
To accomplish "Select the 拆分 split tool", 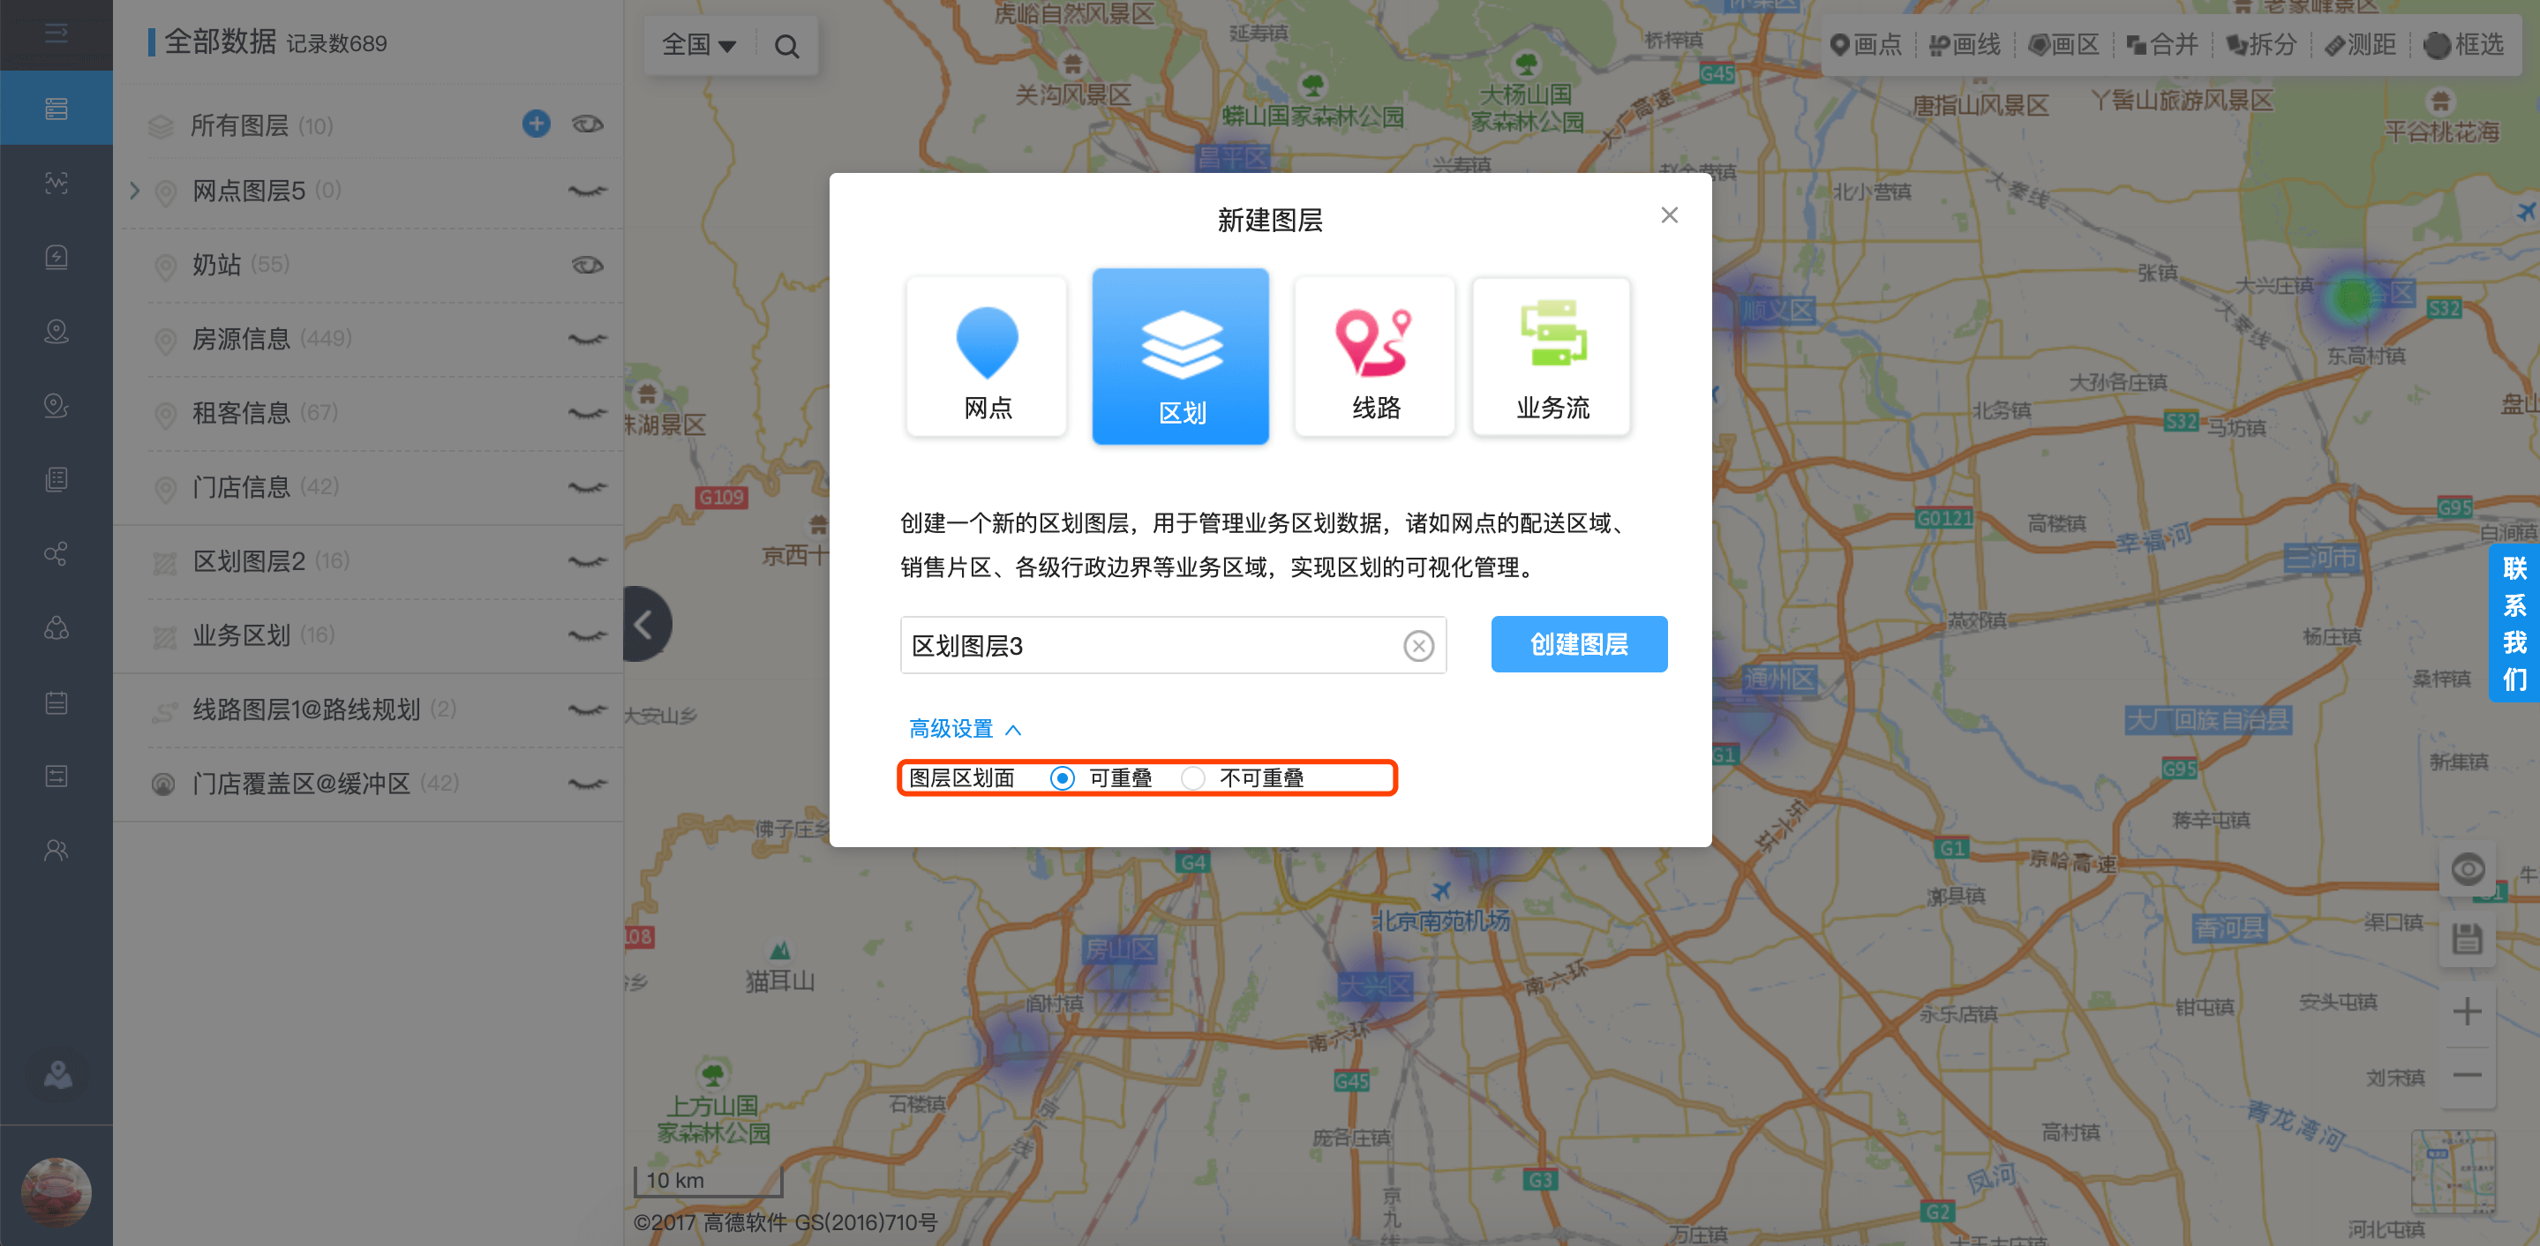I will [2262, 45].
